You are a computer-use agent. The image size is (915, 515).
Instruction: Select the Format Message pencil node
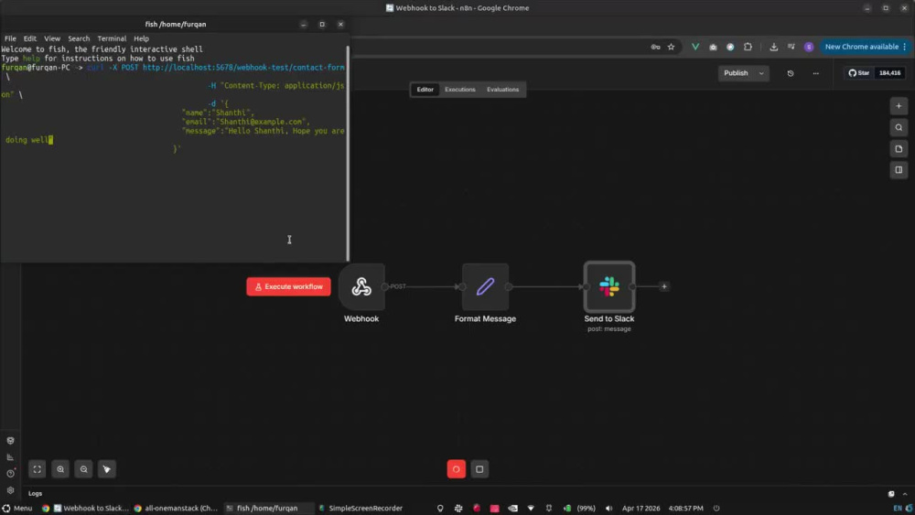485,286
